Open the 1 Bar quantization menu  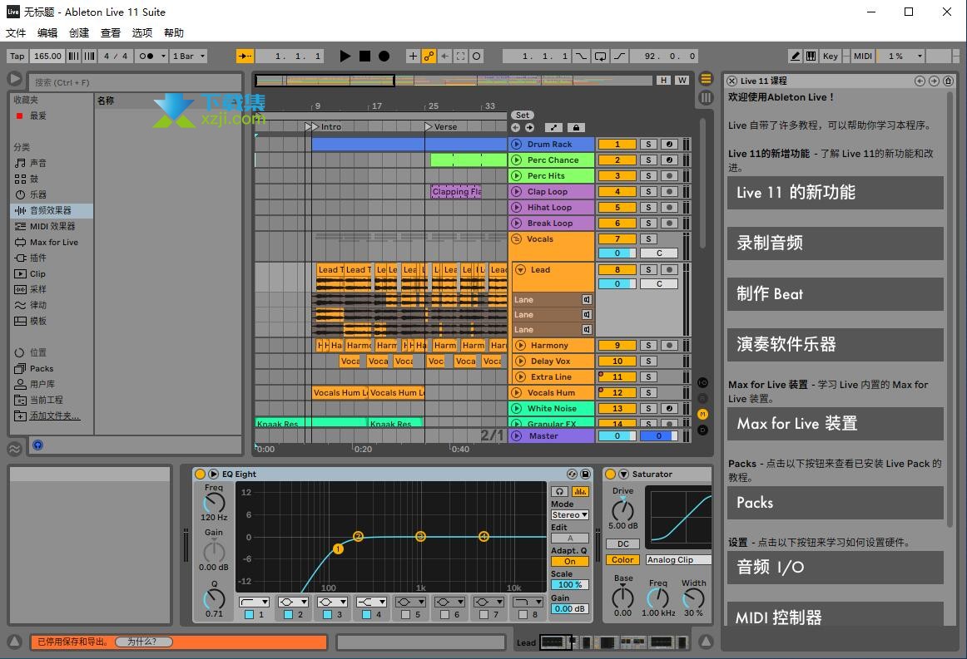coord(189,56)
